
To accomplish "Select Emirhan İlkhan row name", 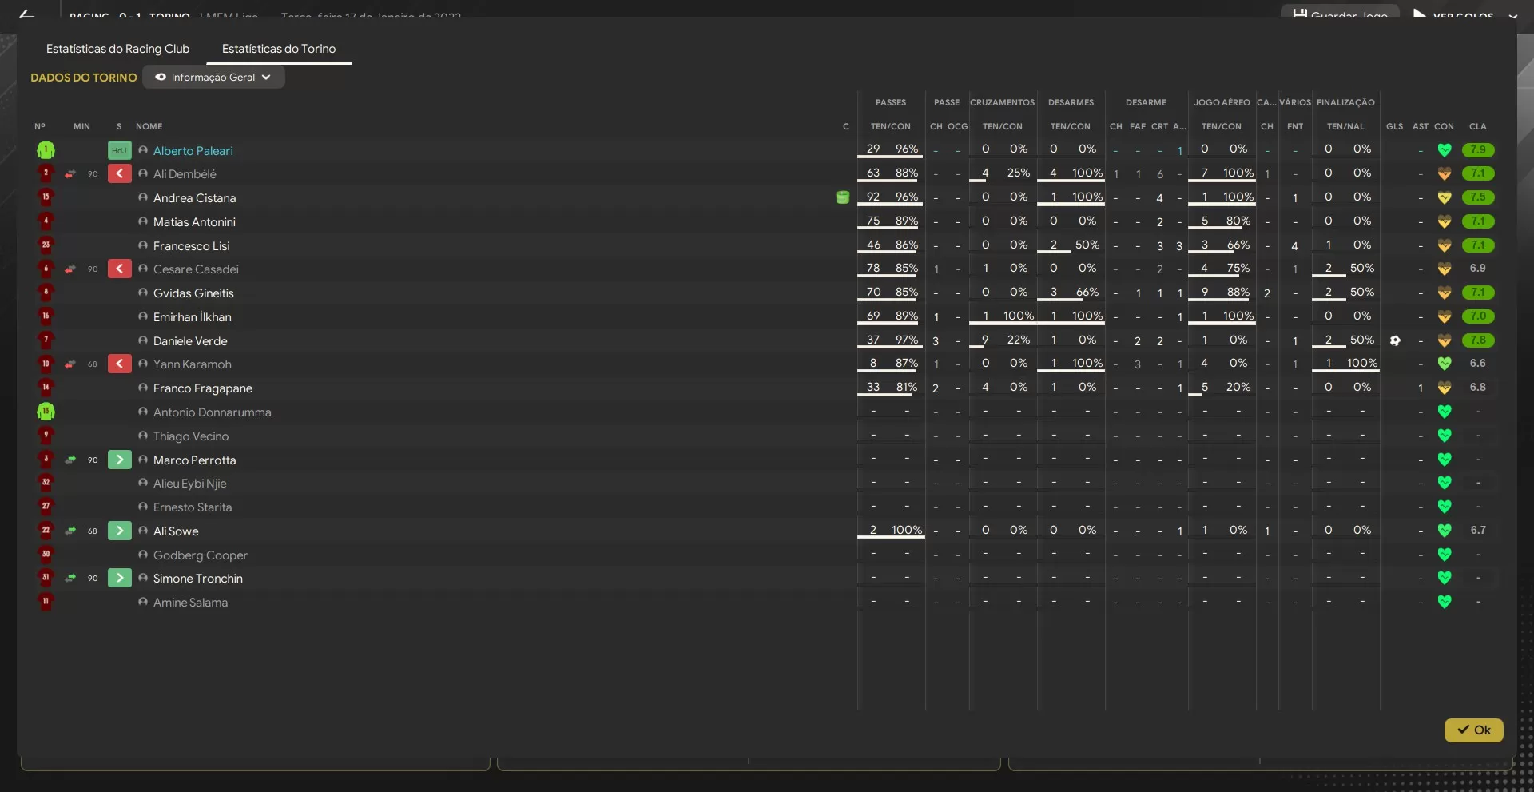I will [193, 316].
